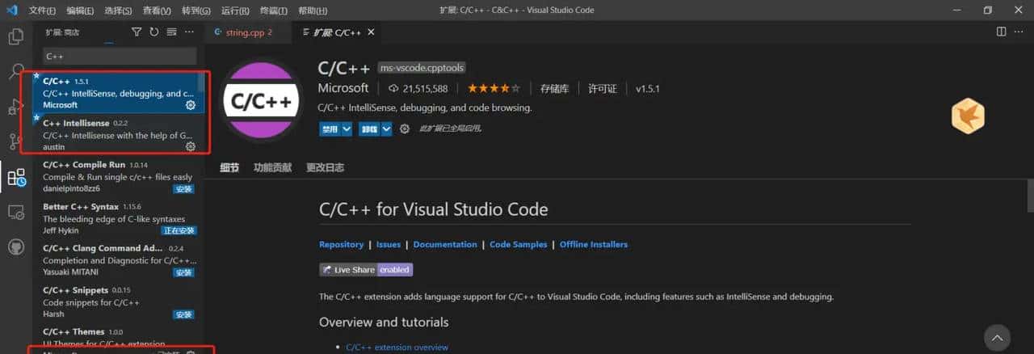Open manage gear for C/C++ Microsoft extension
The image size is (1034, 354).
(x=191, y=105)
